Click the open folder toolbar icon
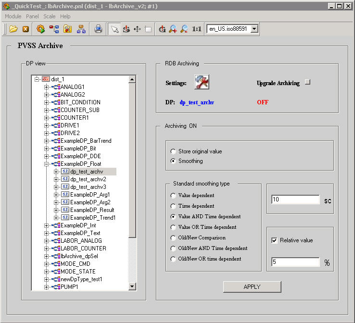 [13, 29]
